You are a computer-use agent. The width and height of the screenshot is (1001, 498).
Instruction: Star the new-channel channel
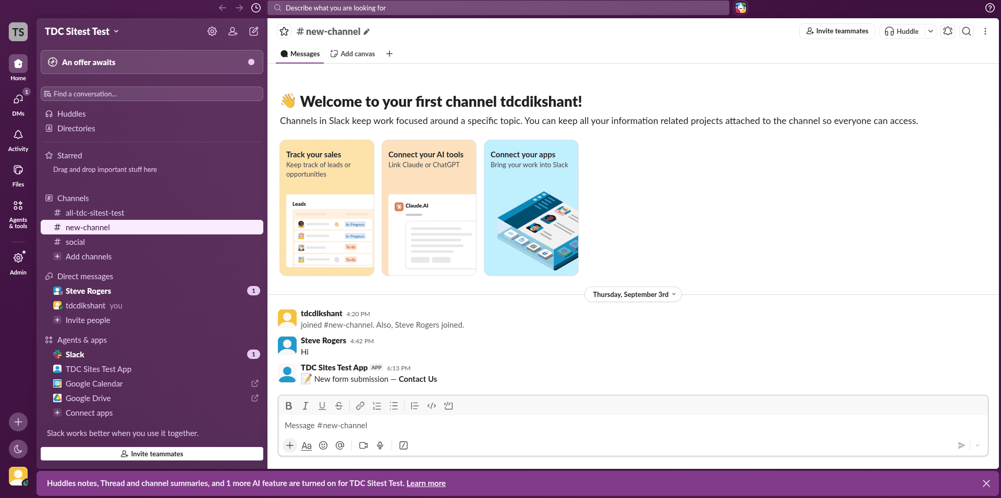284,32
